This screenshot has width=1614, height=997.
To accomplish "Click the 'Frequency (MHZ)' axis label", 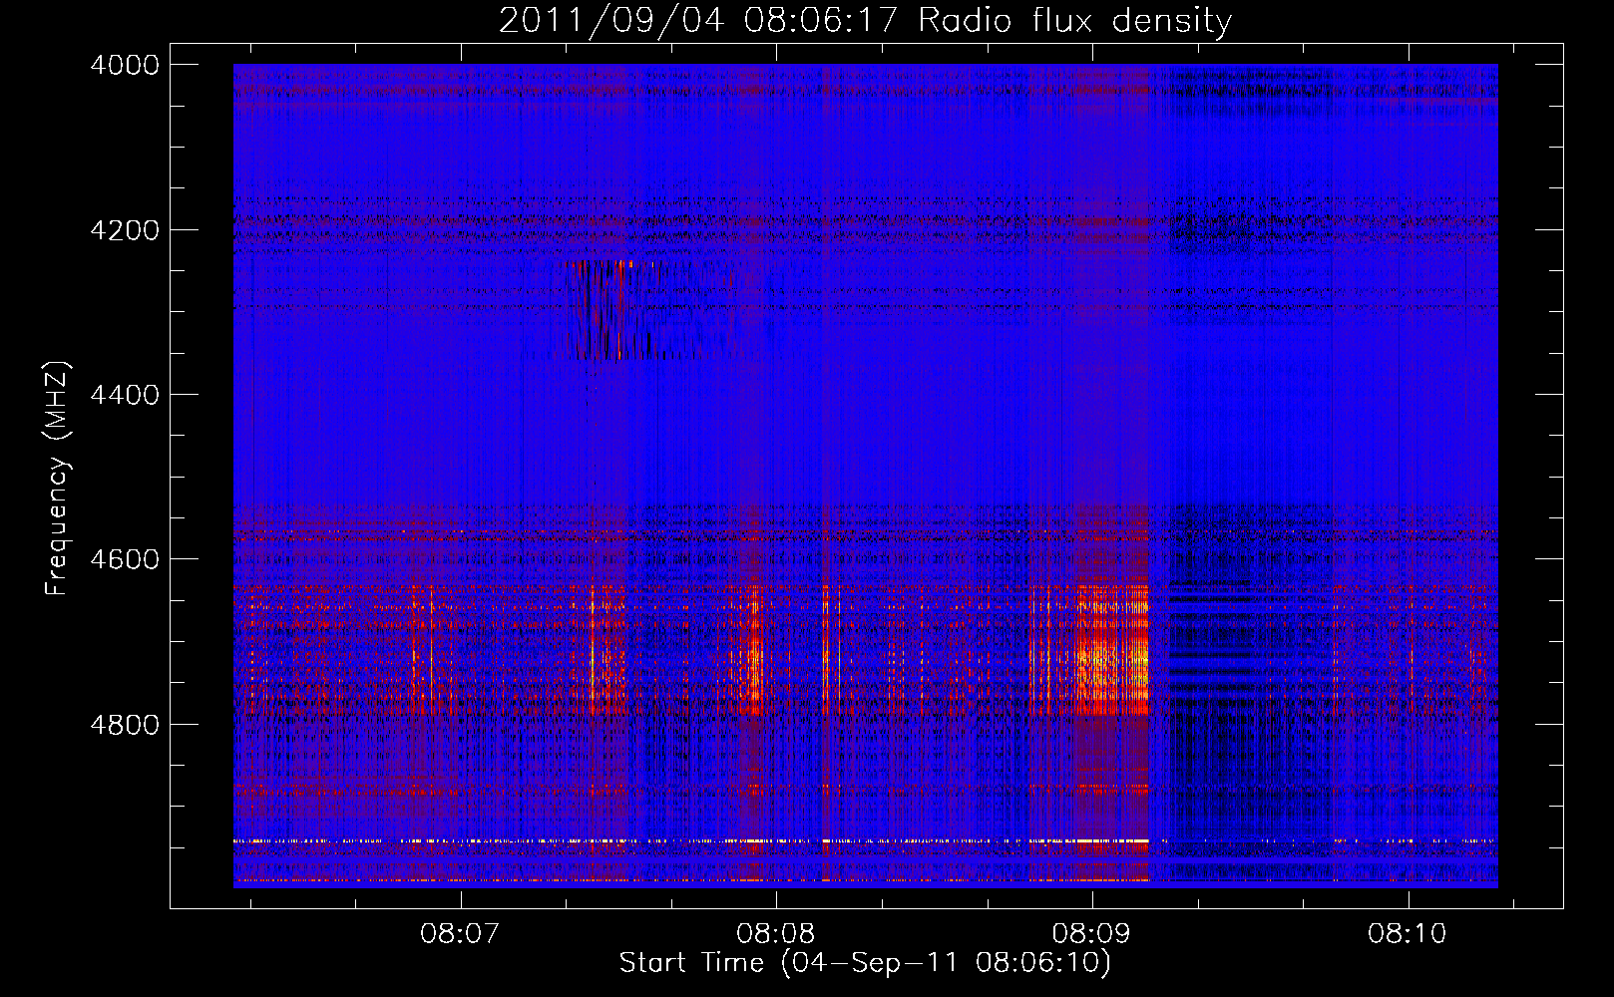I will pos(58,479).
